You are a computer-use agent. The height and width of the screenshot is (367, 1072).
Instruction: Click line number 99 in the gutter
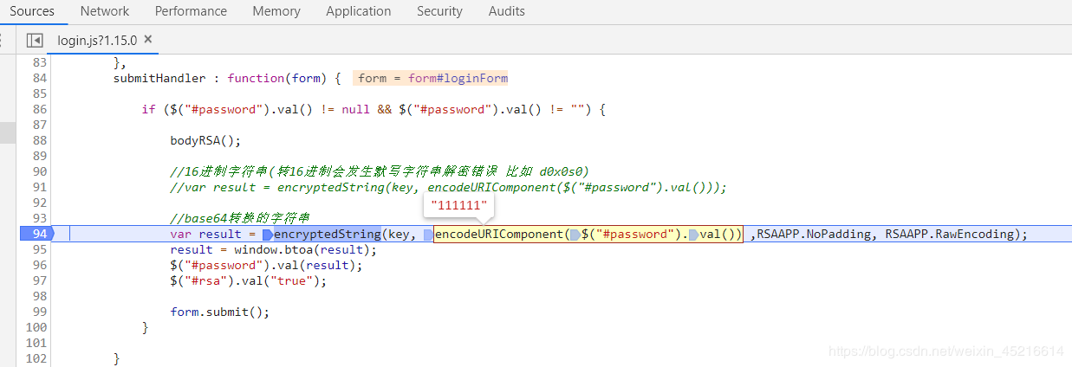tap(39, 312)
